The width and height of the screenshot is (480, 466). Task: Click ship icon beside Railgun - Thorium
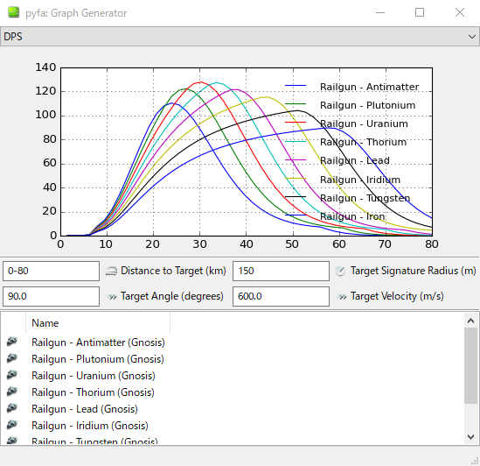[12, 392]
